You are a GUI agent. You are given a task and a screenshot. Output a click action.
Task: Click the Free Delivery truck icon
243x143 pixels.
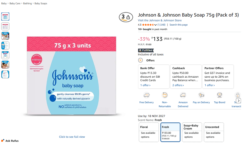coord(146,95)
